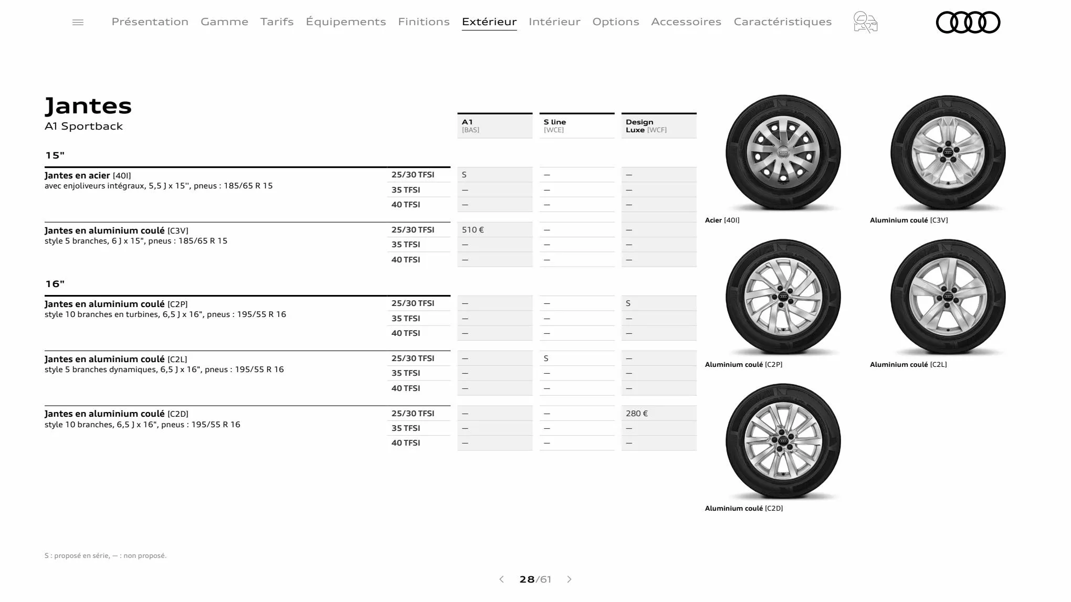
Task: Click the Jantes en acier [40I] title
Action: pyautogui.click(x=88, y=175)
